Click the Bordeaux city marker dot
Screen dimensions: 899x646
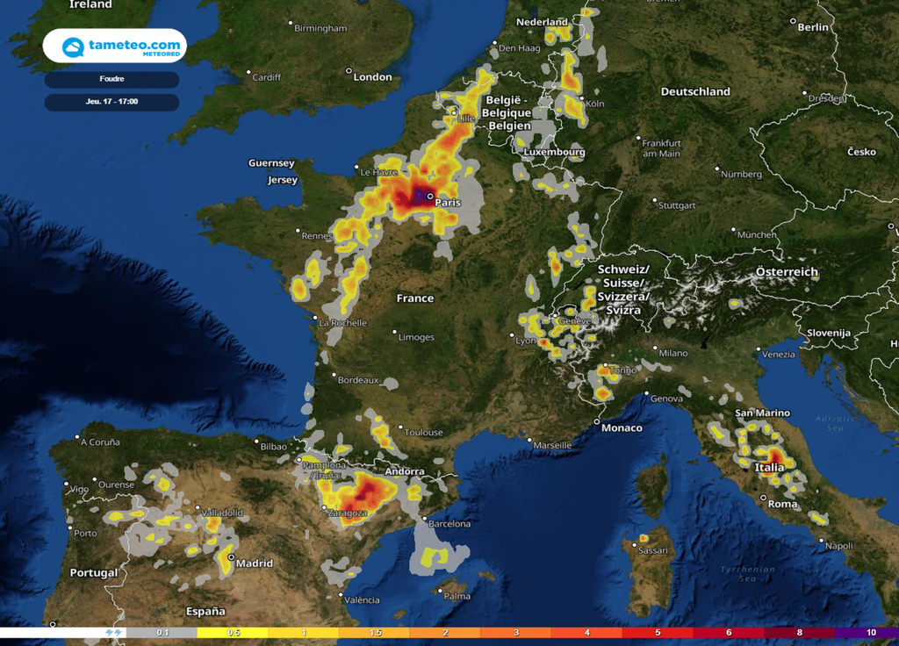click(x=334, y=375)
